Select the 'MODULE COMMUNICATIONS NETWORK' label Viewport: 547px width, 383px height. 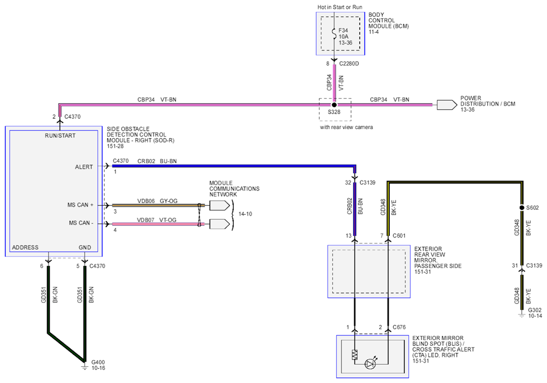(234, 189)
